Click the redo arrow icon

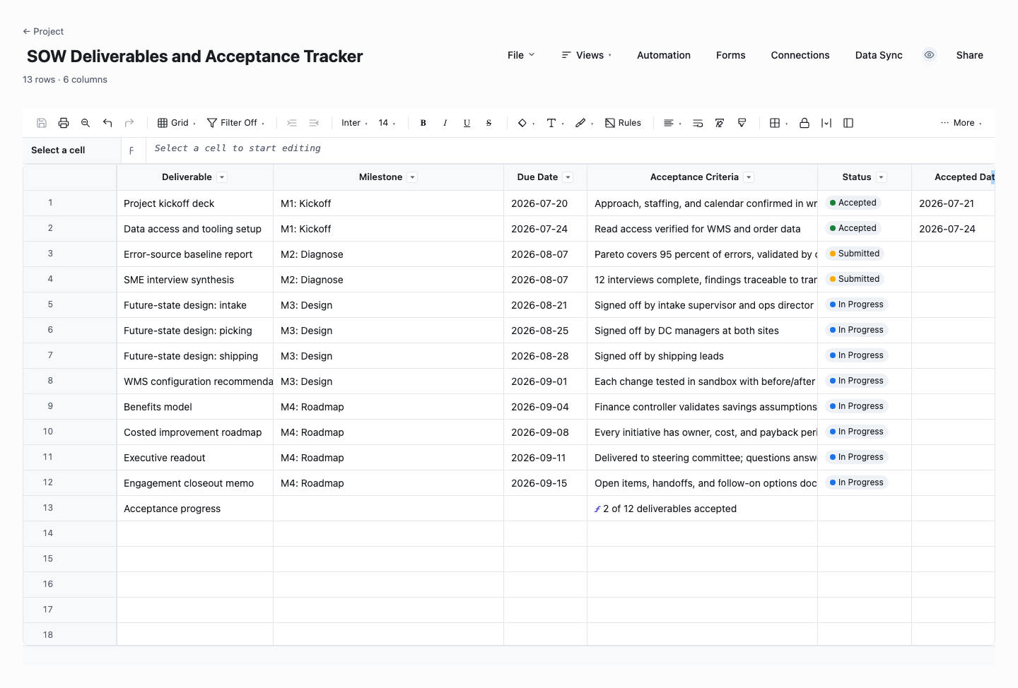point(129,123)
